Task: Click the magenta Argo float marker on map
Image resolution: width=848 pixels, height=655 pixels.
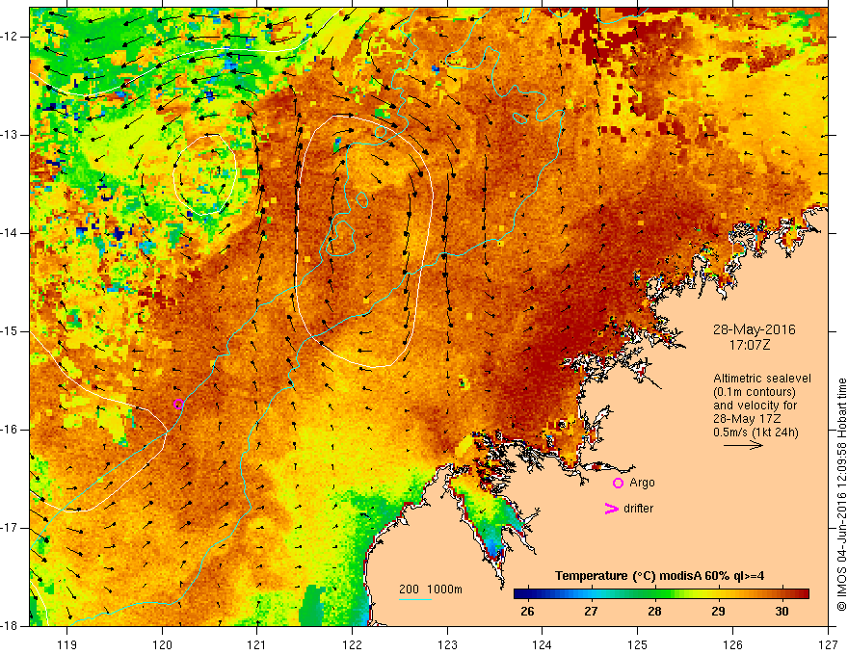Action: tap(178, 404)
